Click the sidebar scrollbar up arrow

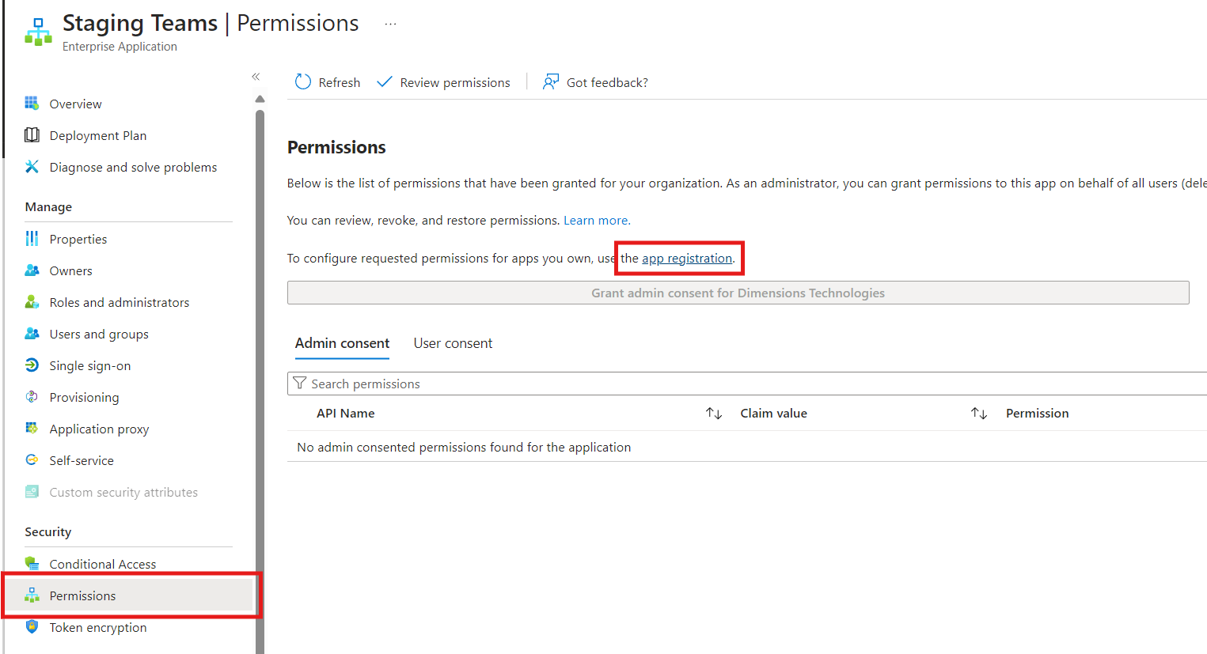click(260, 99)
